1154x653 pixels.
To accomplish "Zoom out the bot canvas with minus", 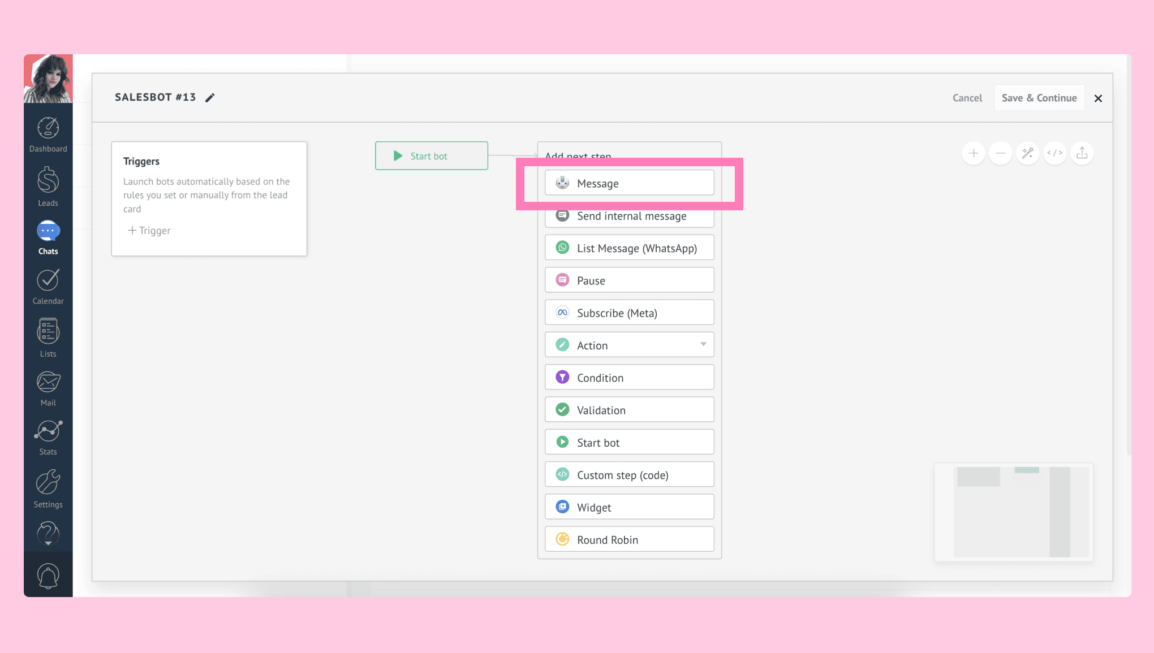I will [x=1000, y=153].
